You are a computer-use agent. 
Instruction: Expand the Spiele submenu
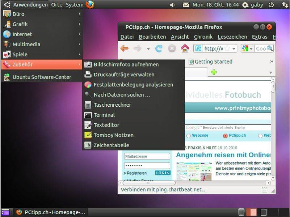42,54
